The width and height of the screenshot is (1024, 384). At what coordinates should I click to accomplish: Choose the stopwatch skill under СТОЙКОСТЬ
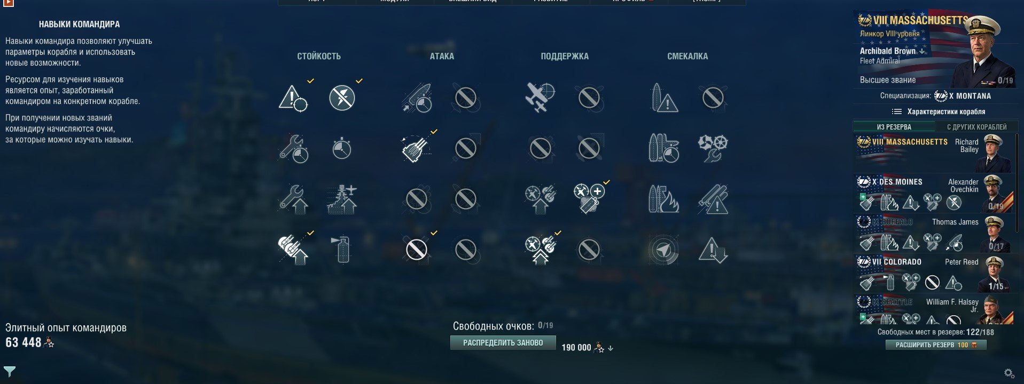click(342, 148)
